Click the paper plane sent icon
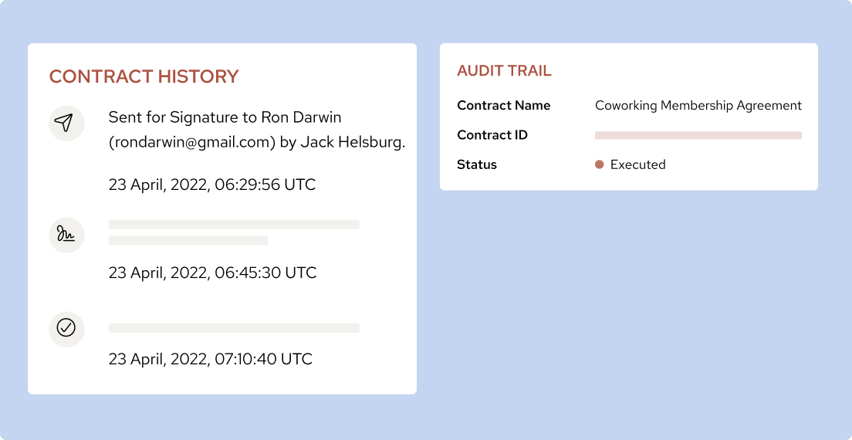 pyautogui.click(x=66, y=124)
